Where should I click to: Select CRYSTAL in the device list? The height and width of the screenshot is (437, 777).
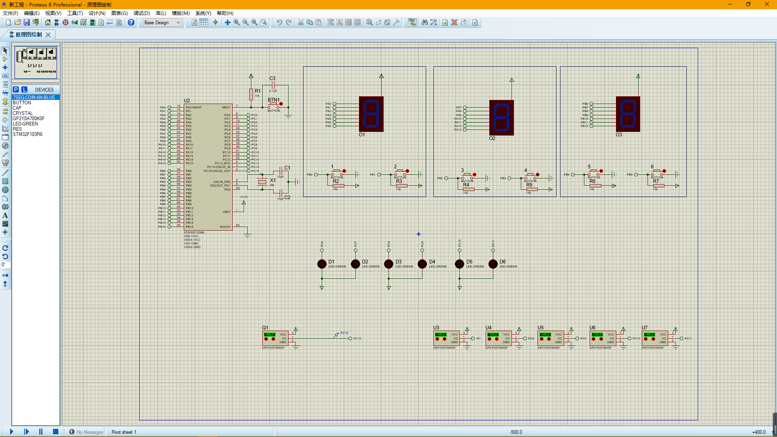(x=36, y=113)
